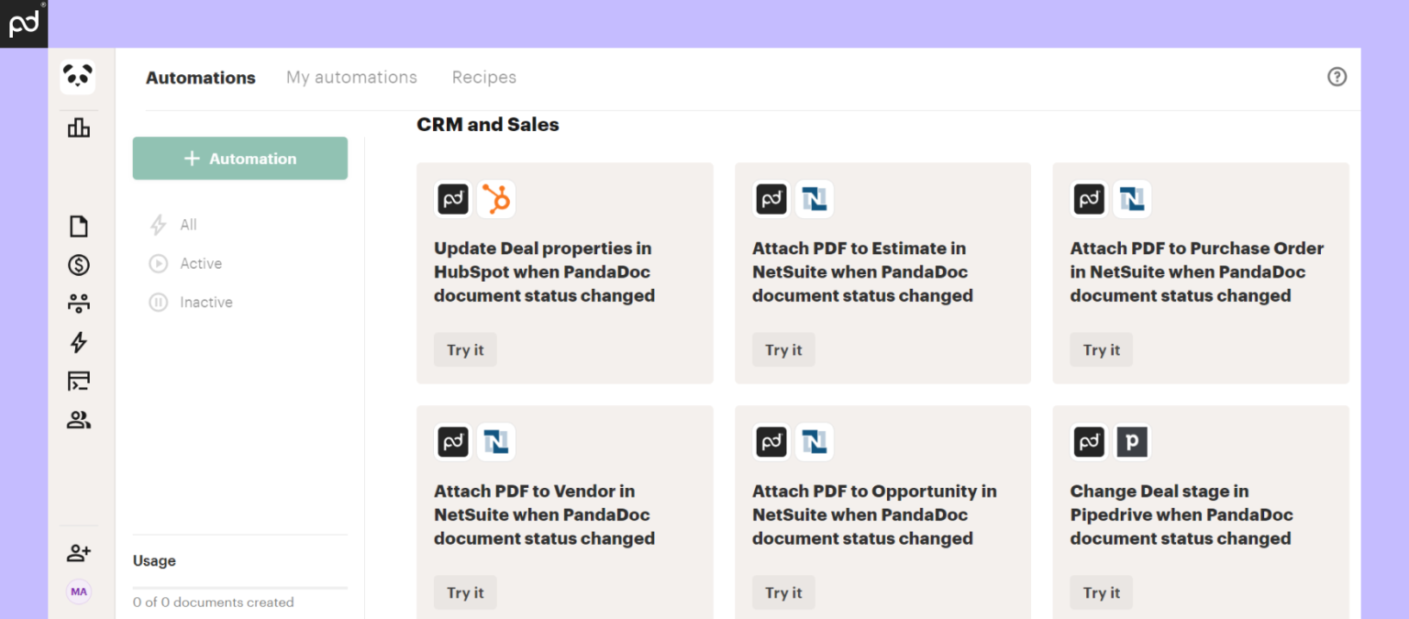This screenshot has height=619, width=1409.
Task: Try the HubSpot Deal properties automation
Action: [x=464, y=349]
